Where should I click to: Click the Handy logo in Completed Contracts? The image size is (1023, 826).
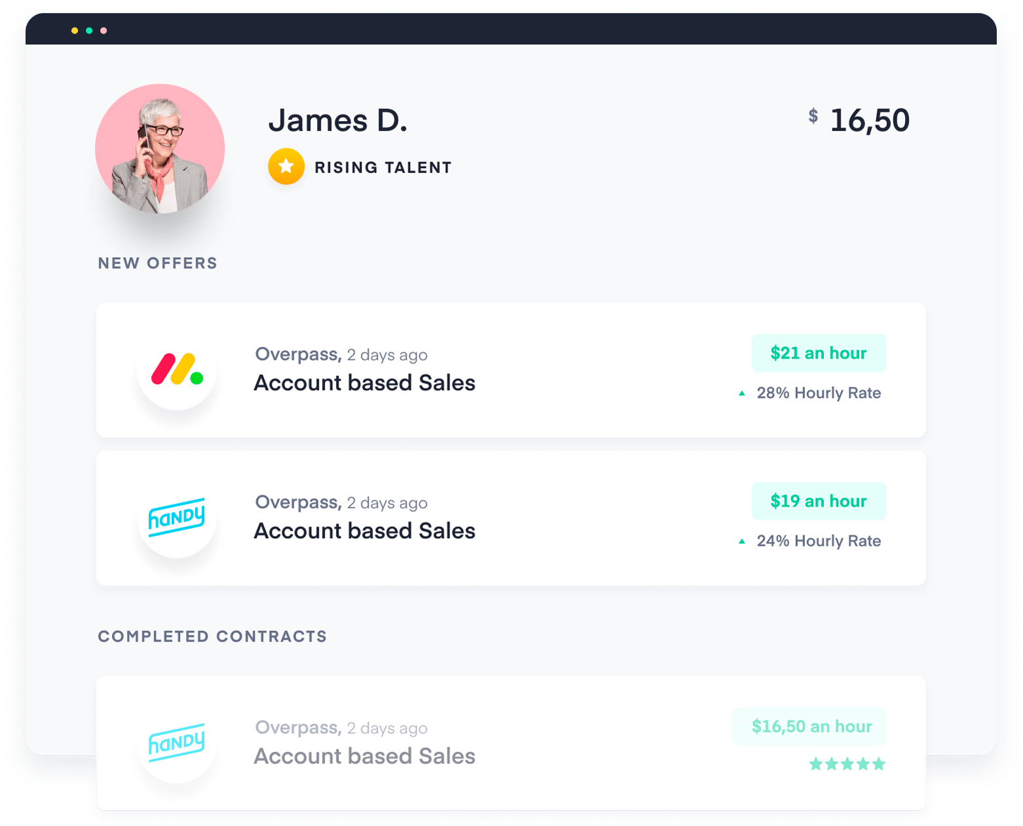(x=177, y=743)
